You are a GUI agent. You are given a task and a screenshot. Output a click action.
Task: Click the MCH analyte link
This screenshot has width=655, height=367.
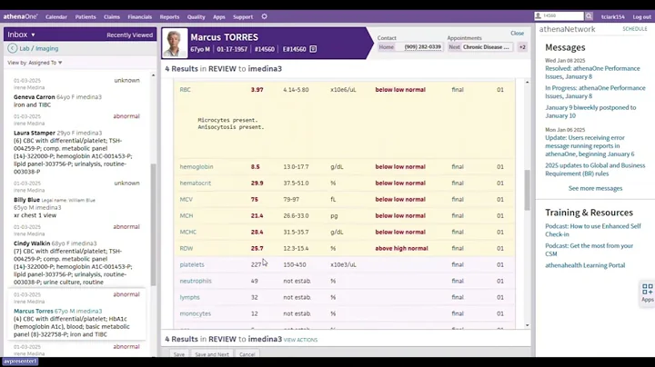(x=186, y=215)
